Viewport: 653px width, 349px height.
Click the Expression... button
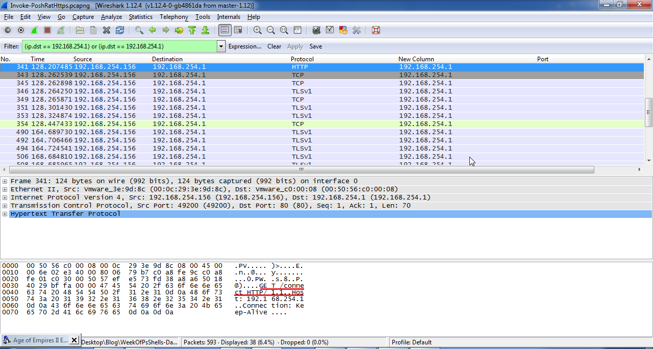click(x=245, y=46)
